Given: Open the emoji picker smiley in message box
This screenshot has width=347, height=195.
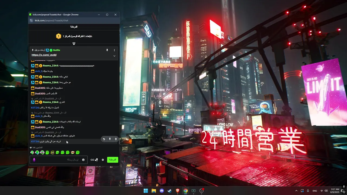Looking at the screenshot, I should pos(83,160).
